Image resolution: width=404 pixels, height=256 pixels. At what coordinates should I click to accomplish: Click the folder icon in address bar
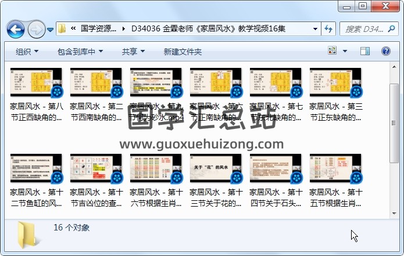point(62,28)
